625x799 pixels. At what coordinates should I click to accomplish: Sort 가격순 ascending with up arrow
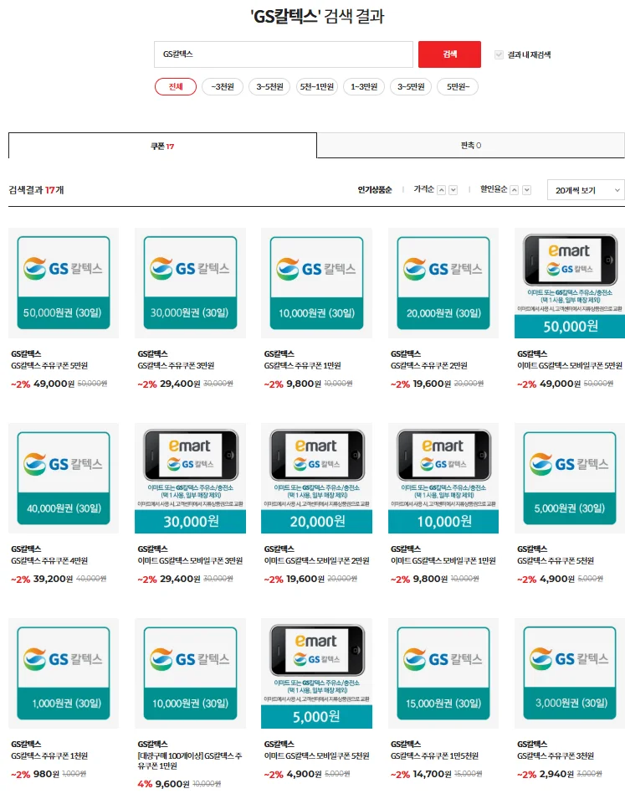(x=441, y=190)
